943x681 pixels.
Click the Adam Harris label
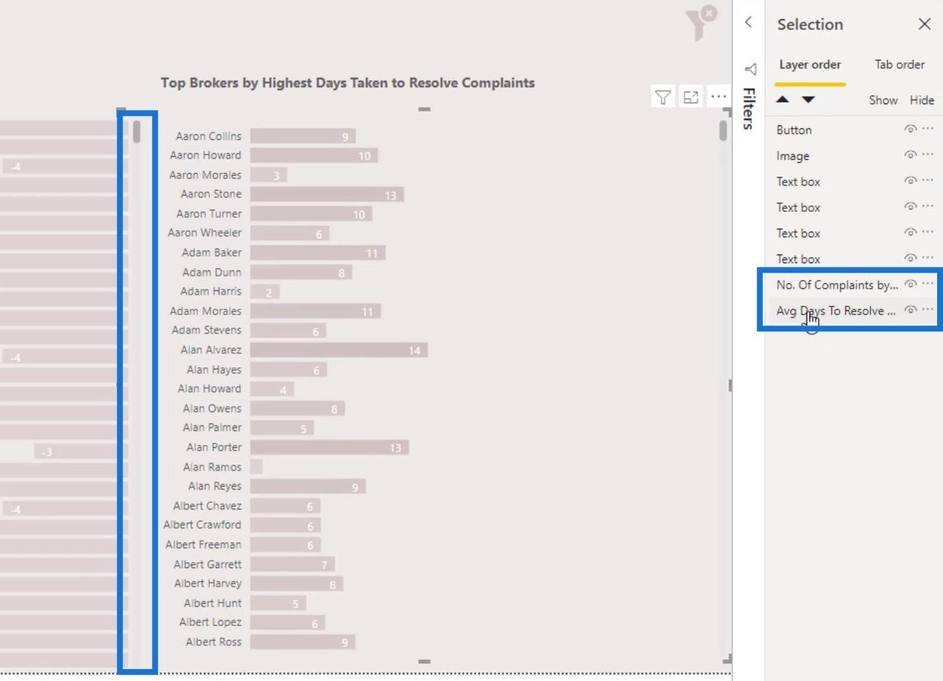point(211,291)
